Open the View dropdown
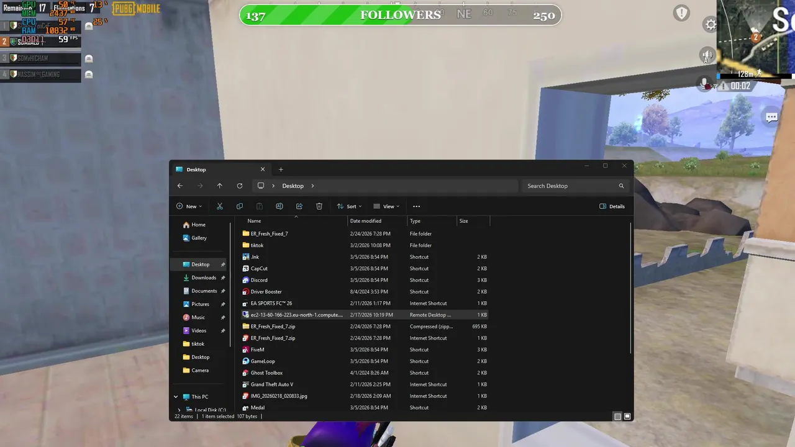The image size is (795, 447). (x=386, y=206)
